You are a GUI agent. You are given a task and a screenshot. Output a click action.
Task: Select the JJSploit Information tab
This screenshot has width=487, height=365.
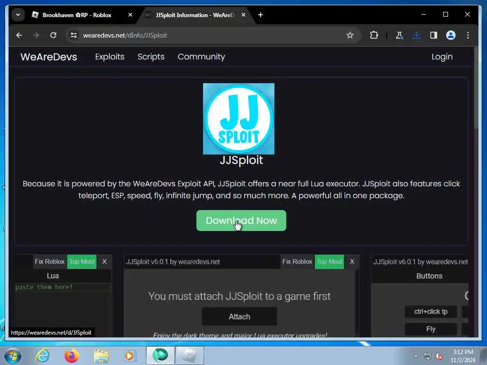(195, 15)
